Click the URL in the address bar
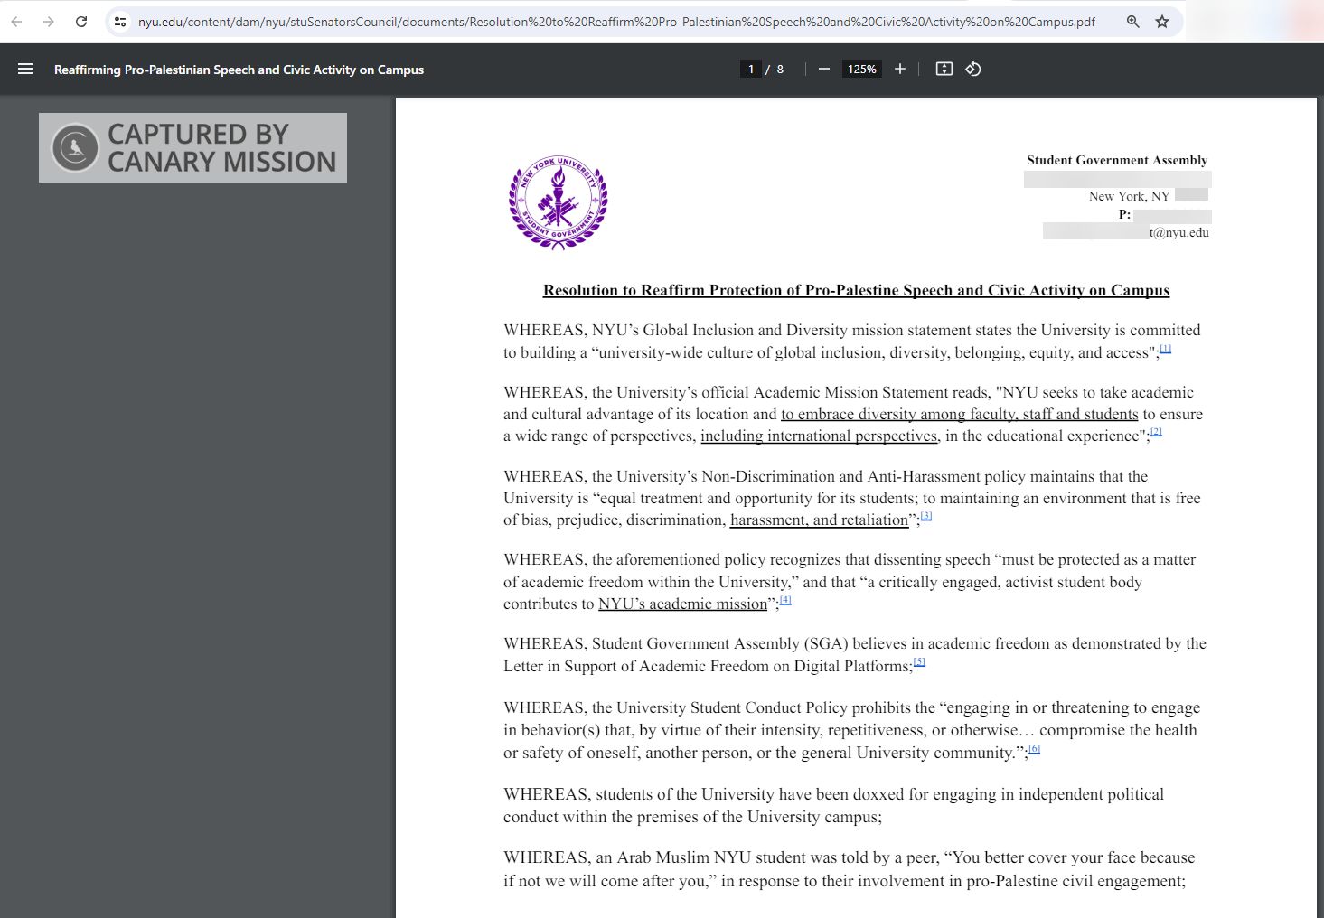The image size is (1324, 918). point(615,22)
